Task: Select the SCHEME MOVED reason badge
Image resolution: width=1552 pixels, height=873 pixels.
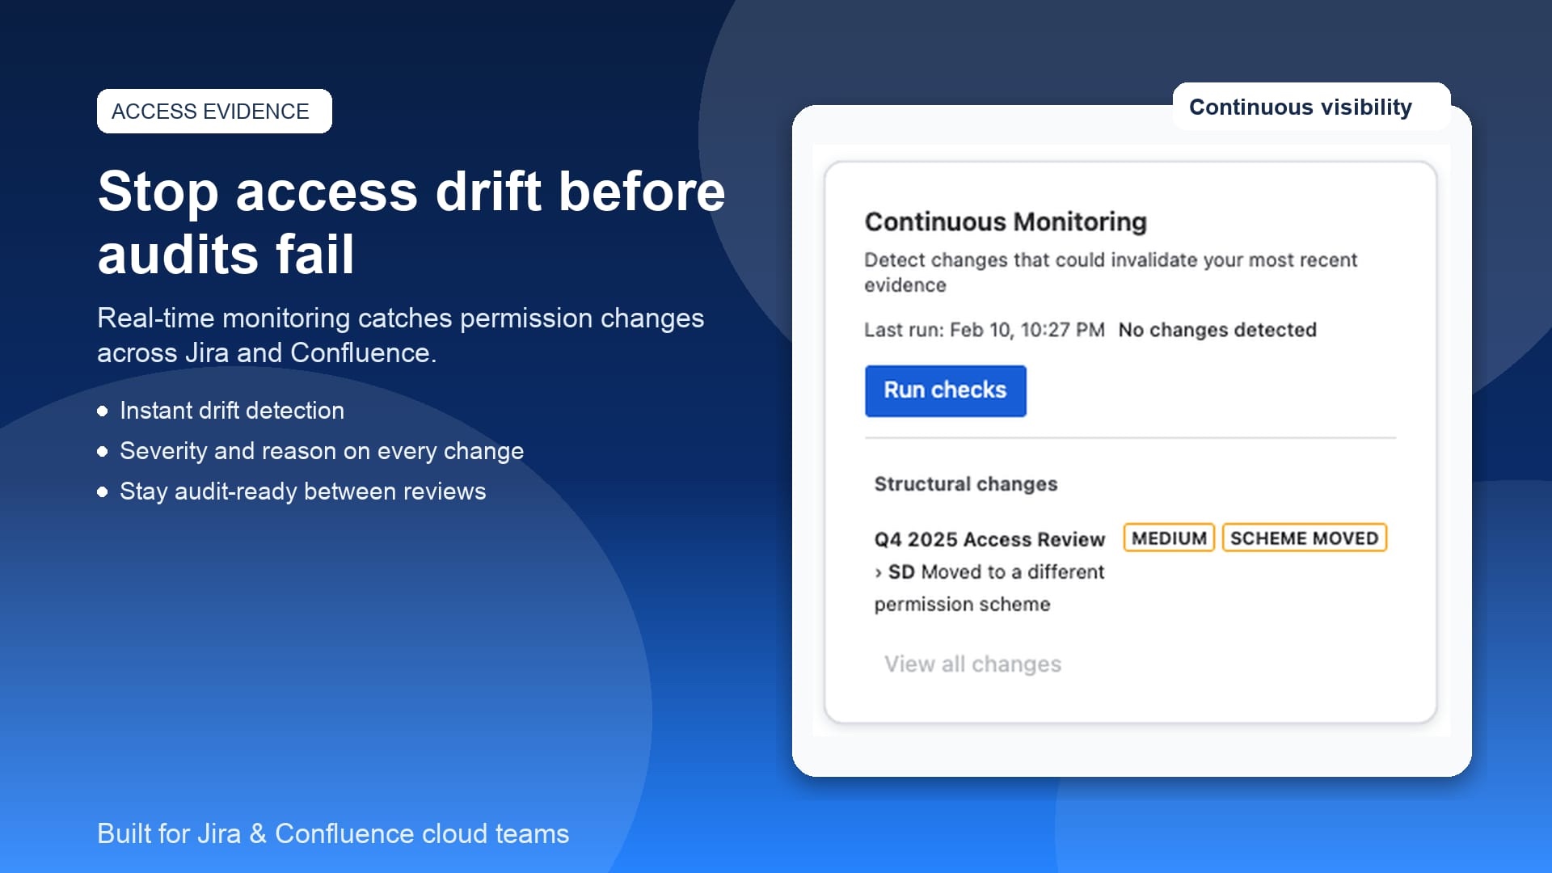Action: tap(1304, 538)
